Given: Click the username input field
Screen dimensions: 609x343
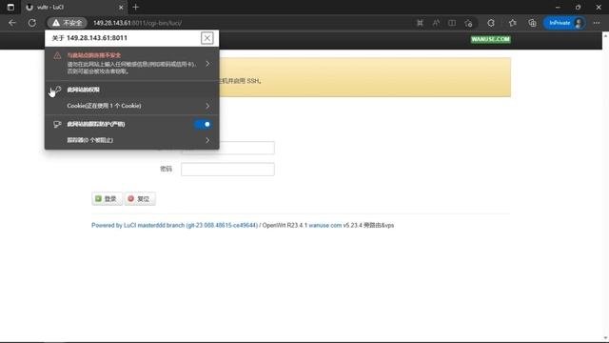Looking at the screenshot, I should tap(227, 148).
